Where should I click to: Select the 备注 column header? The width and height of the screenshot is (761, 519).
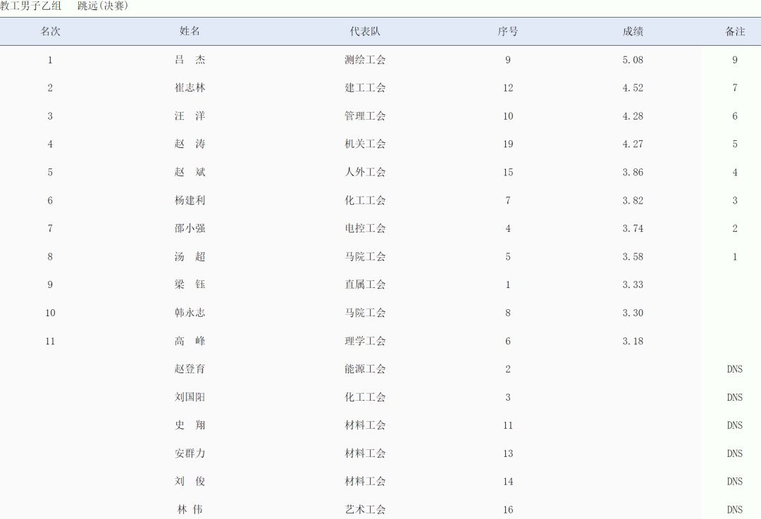pos(735,32)
